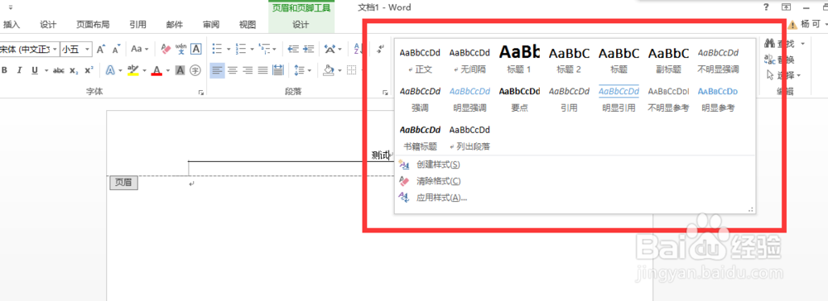Apply the 副标题 style

tap(668, 60)
